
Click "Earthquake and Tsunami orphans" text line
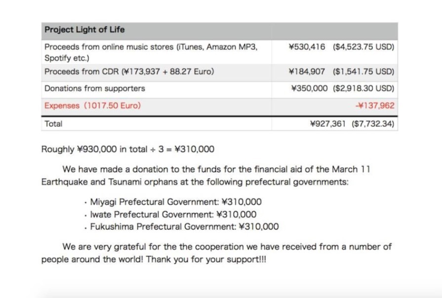point(195,182)
